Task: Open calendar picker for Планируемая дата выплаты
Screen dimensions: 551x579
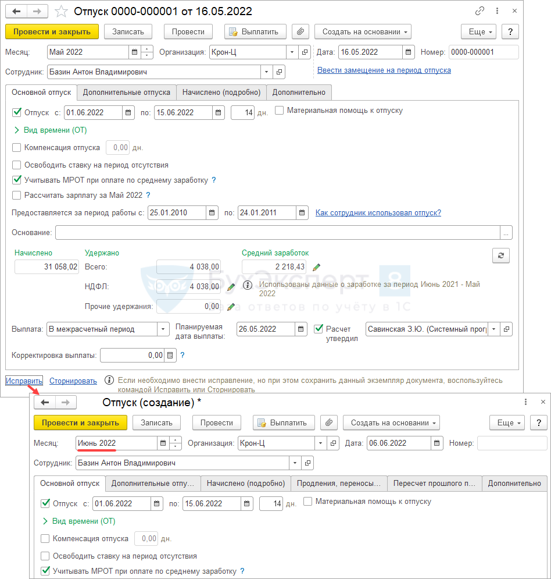Action: 301,329
